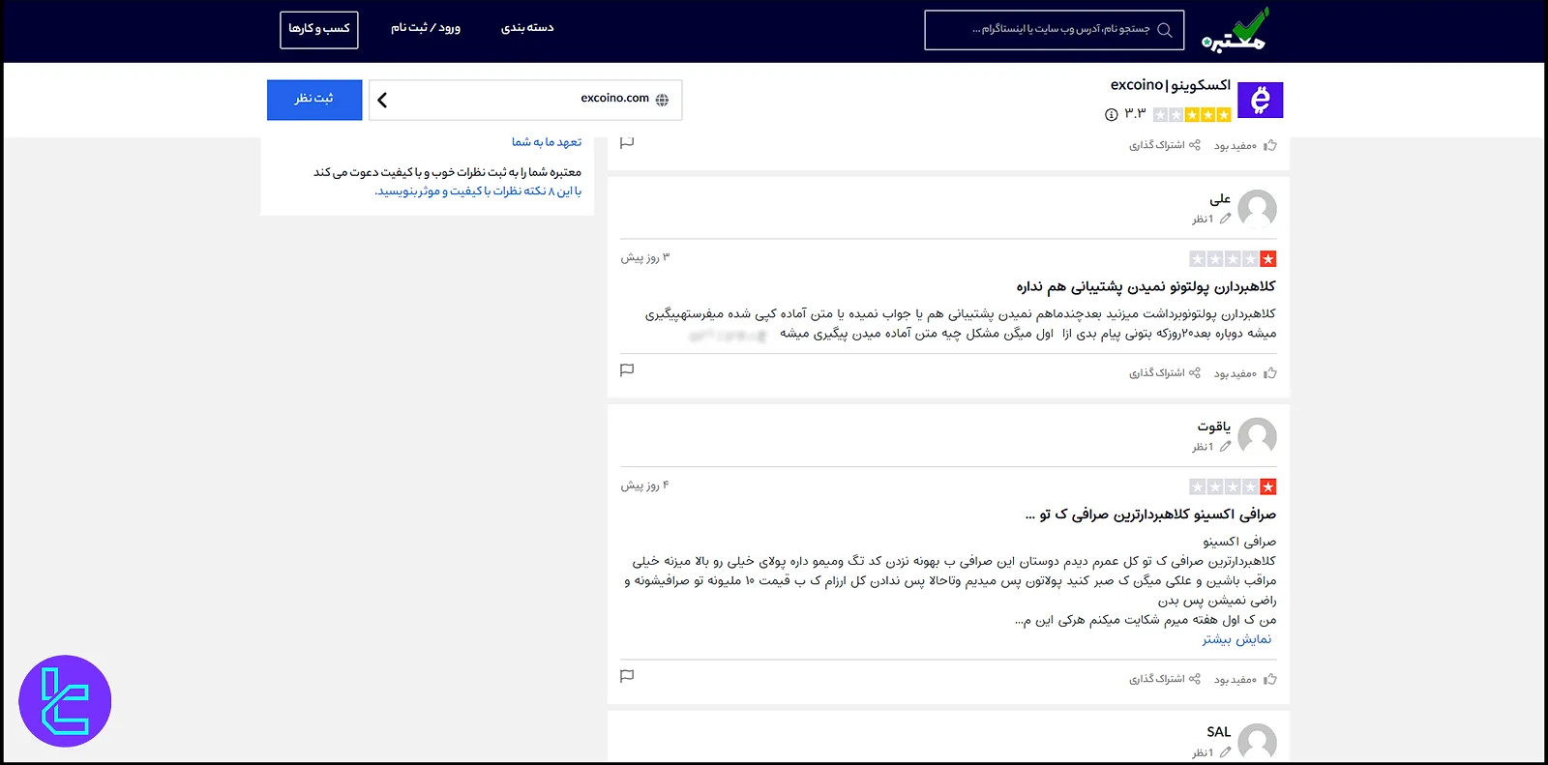Screen dimensions: 1548x765
Task: Click the Motabare logo in header
Action: (x=1235, y=30)
